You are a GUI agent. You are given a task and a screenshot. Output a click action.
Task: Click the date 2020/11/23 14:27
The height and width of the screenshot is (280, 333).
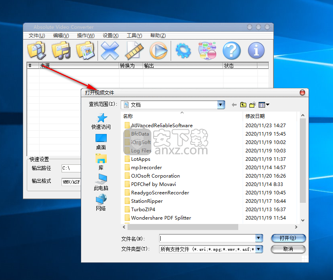265,126
